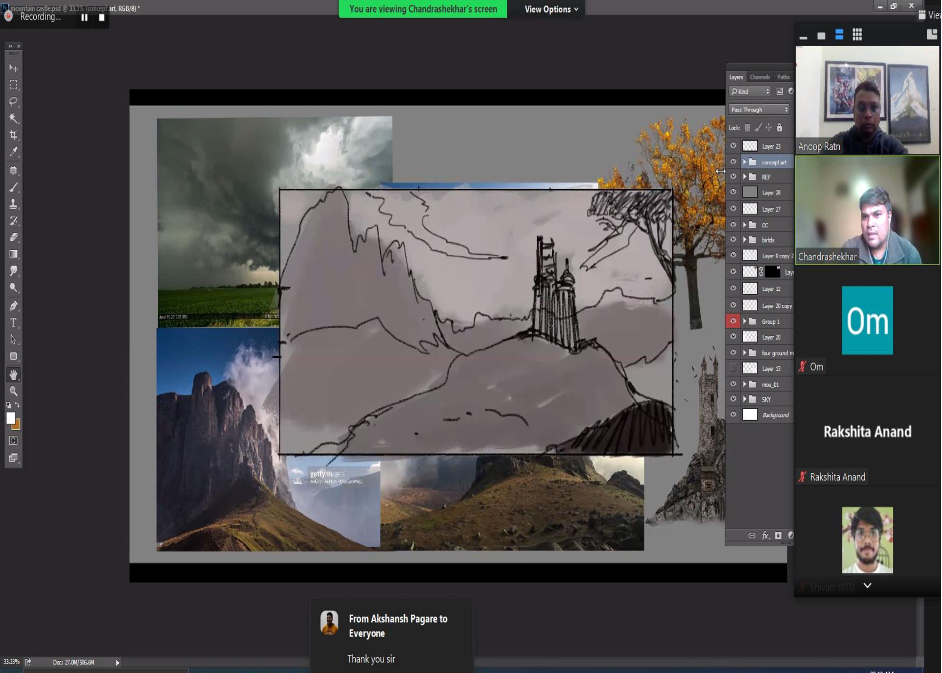Select the Gradient tool
Viewport: 942px width, 673px height.
(x=13, y=254)
